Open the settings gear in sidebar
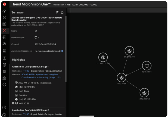The width and height of the screenshot is (168, 118). click(4, 85)
